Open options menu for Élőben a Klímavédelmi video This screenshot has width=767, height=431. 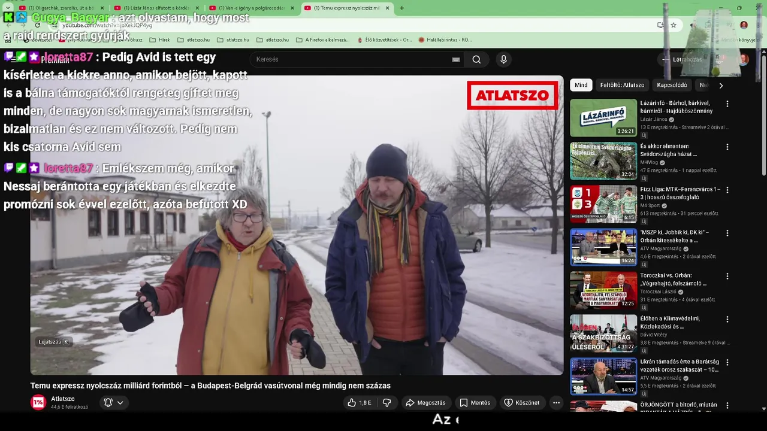tap(727, 320)
